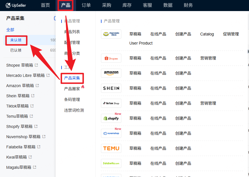The image size is (249, 177).
Task: Open external link icon beside Amazon 草稿箱
Action: 37,86
